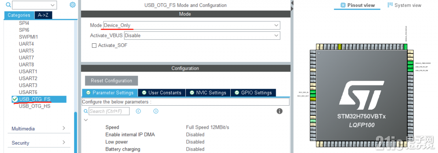Viewport: 438px width, 153px height.
Task: Expand the Multimedia category
Action: coord(39,128)
